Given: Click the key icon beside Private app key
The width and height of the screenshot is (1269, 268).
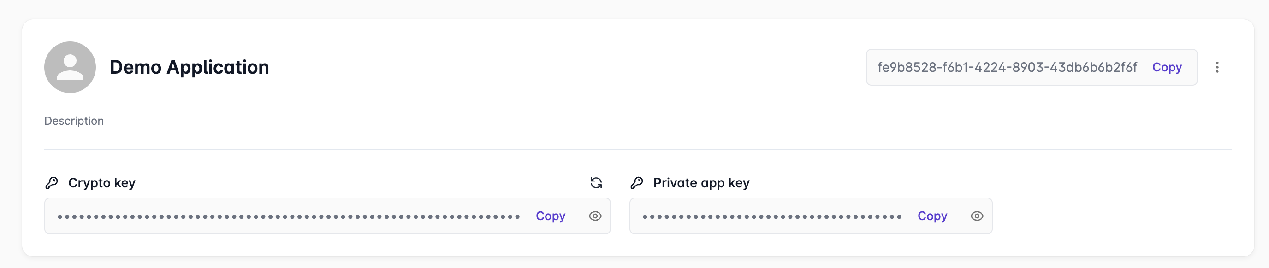Looking at the screenshot, I should pos(636,183).
